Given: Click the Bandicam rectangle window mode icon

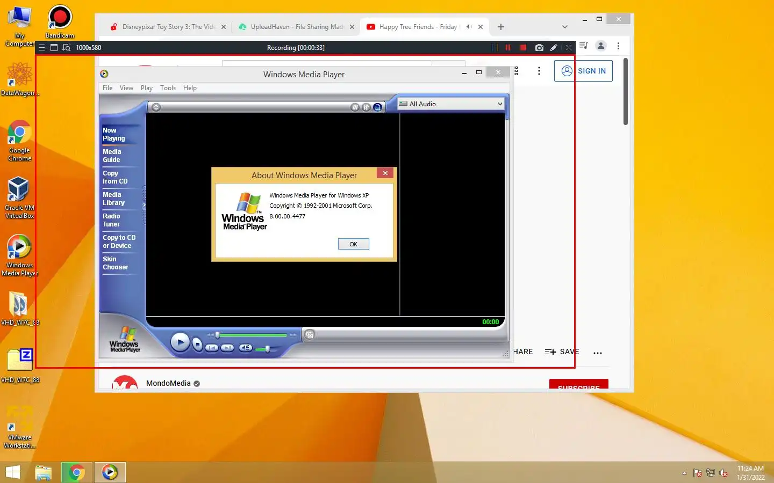Looking at the screenshot, I should click(x=54, y=48).
